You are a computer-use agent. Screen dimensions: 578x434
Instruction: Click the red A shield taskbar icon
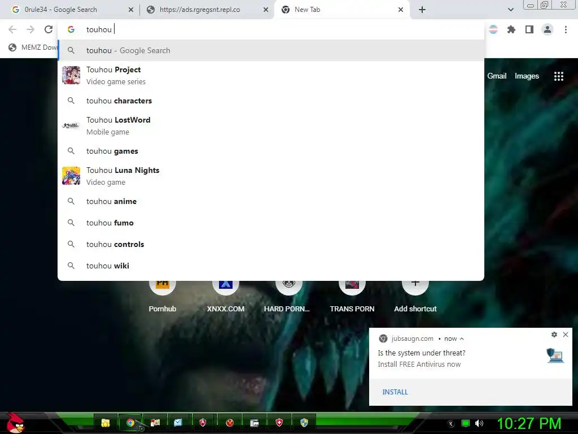[203, 423]
